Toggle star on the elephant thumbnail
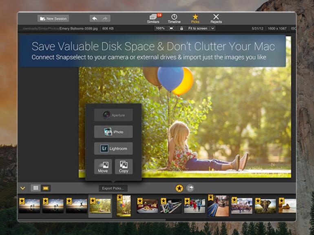The width and height of the screenshot is (314, 235). point(258,201)
